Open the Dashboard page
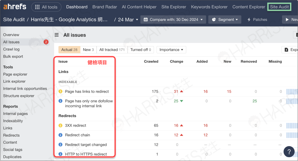 77,7
